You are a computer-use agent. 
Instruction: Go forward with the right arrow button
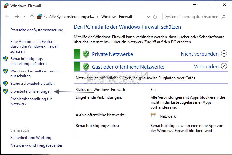pyautogui.click(x=17, y=16)
